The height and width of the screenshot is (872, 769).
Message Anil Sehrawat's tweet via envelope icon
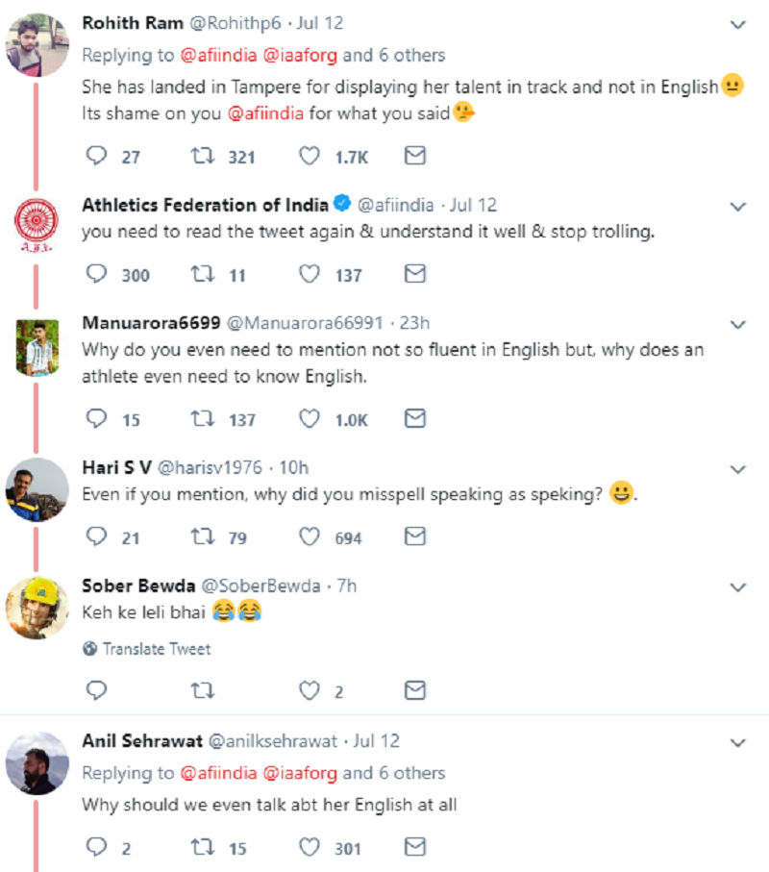click(414, 847)
